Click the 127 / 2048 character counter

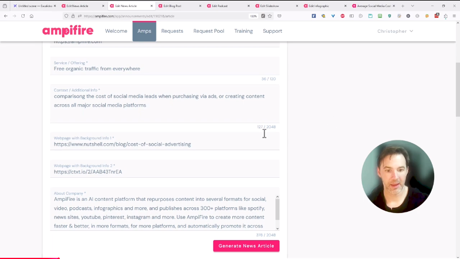pyautogui.click(x=266, y=127)
